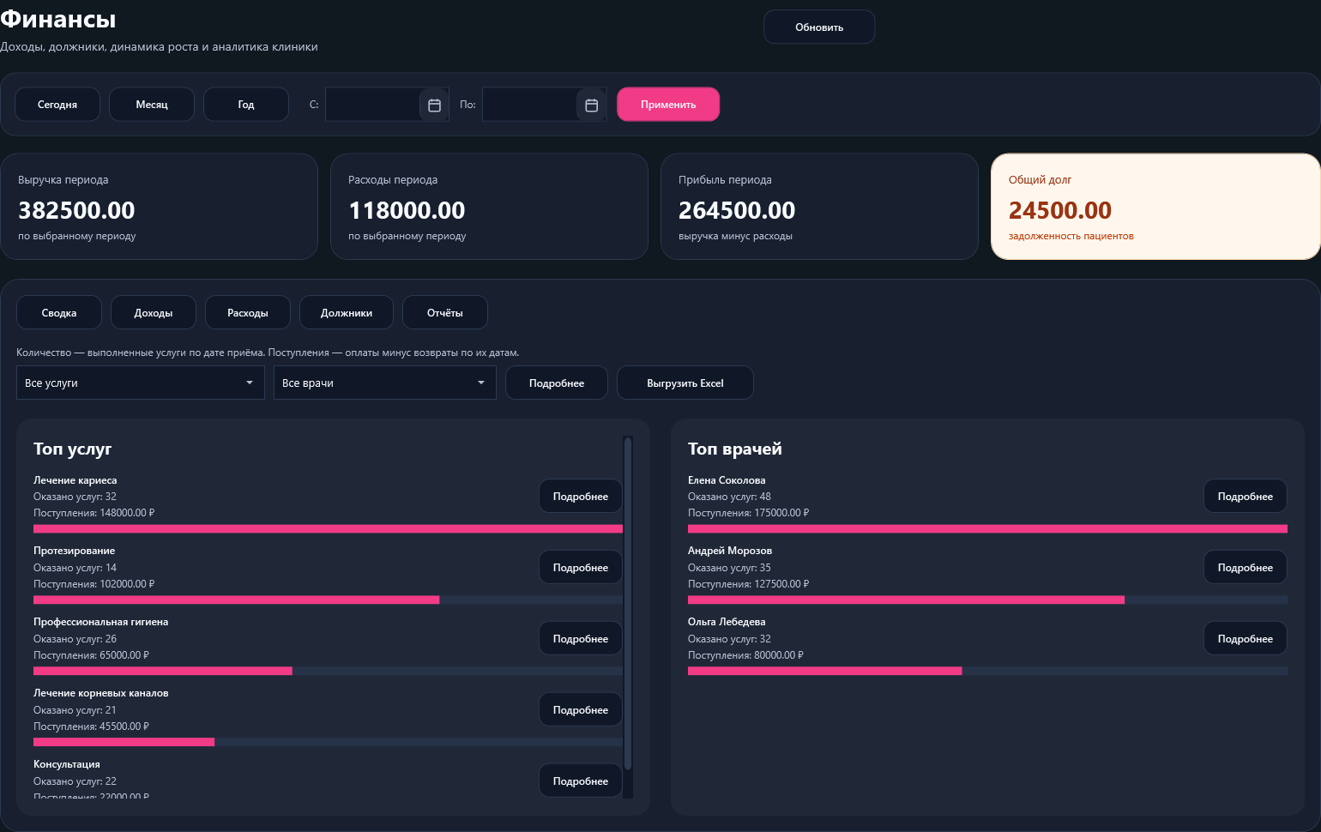Open the calendar picker for end date
Viewport: 1321px width, 832px height.
click(x=591, y=105)
